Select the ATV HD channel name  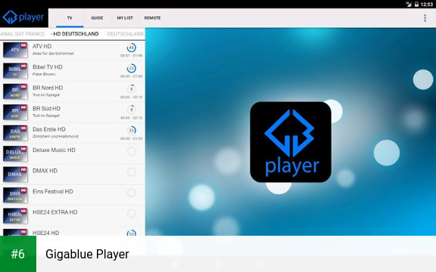(42, 46)
